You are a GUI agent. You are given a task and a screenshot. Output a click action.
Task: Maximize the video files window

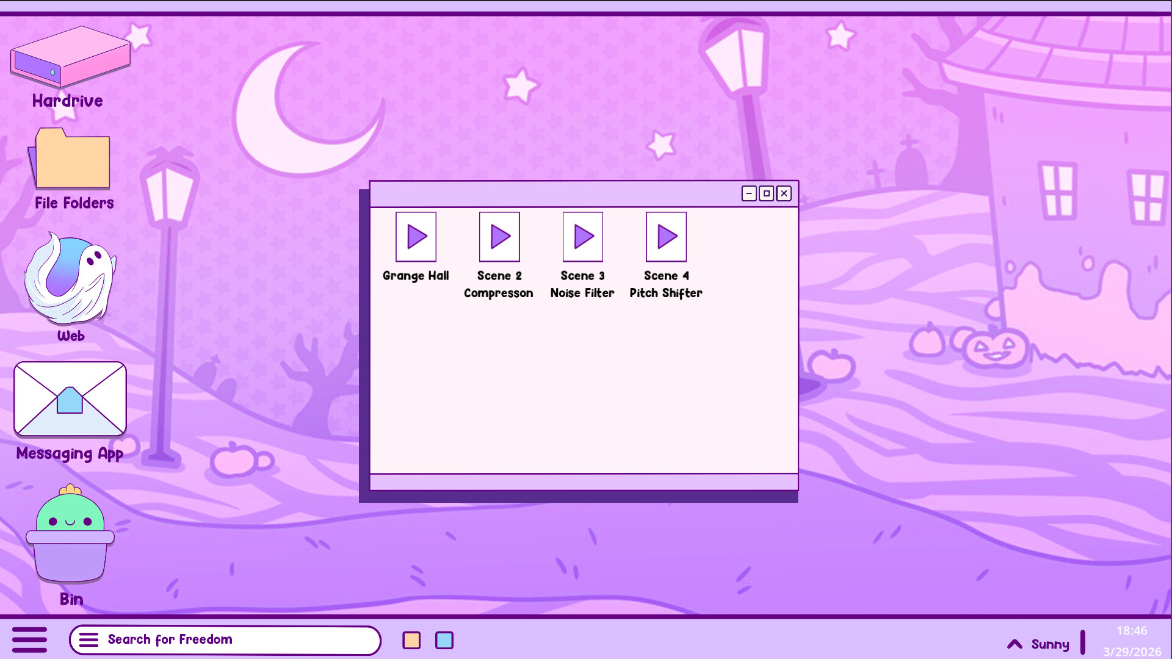coord(767,193)
